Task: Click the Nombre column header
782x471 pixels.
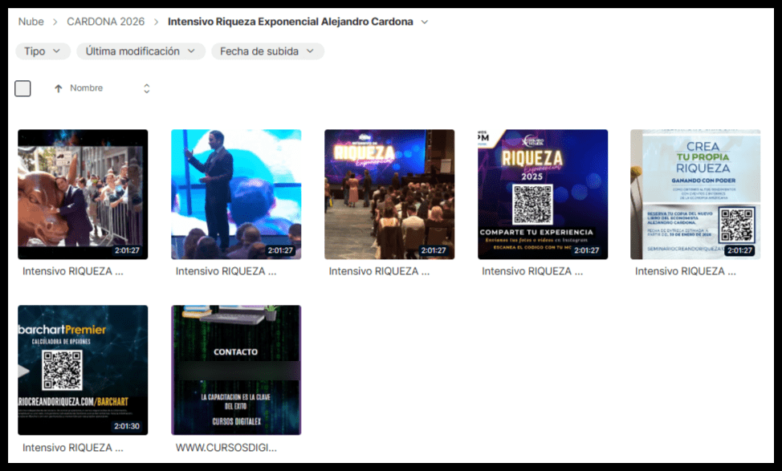Action: pos(86,88)
